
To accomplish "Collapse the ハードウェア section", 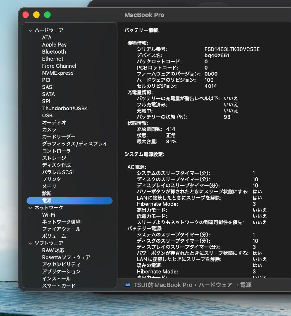I will [30, 30].
